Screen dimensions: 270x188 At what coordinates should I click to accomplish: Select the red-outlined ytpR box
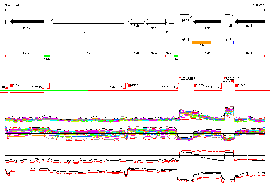[x=136, y=56]
